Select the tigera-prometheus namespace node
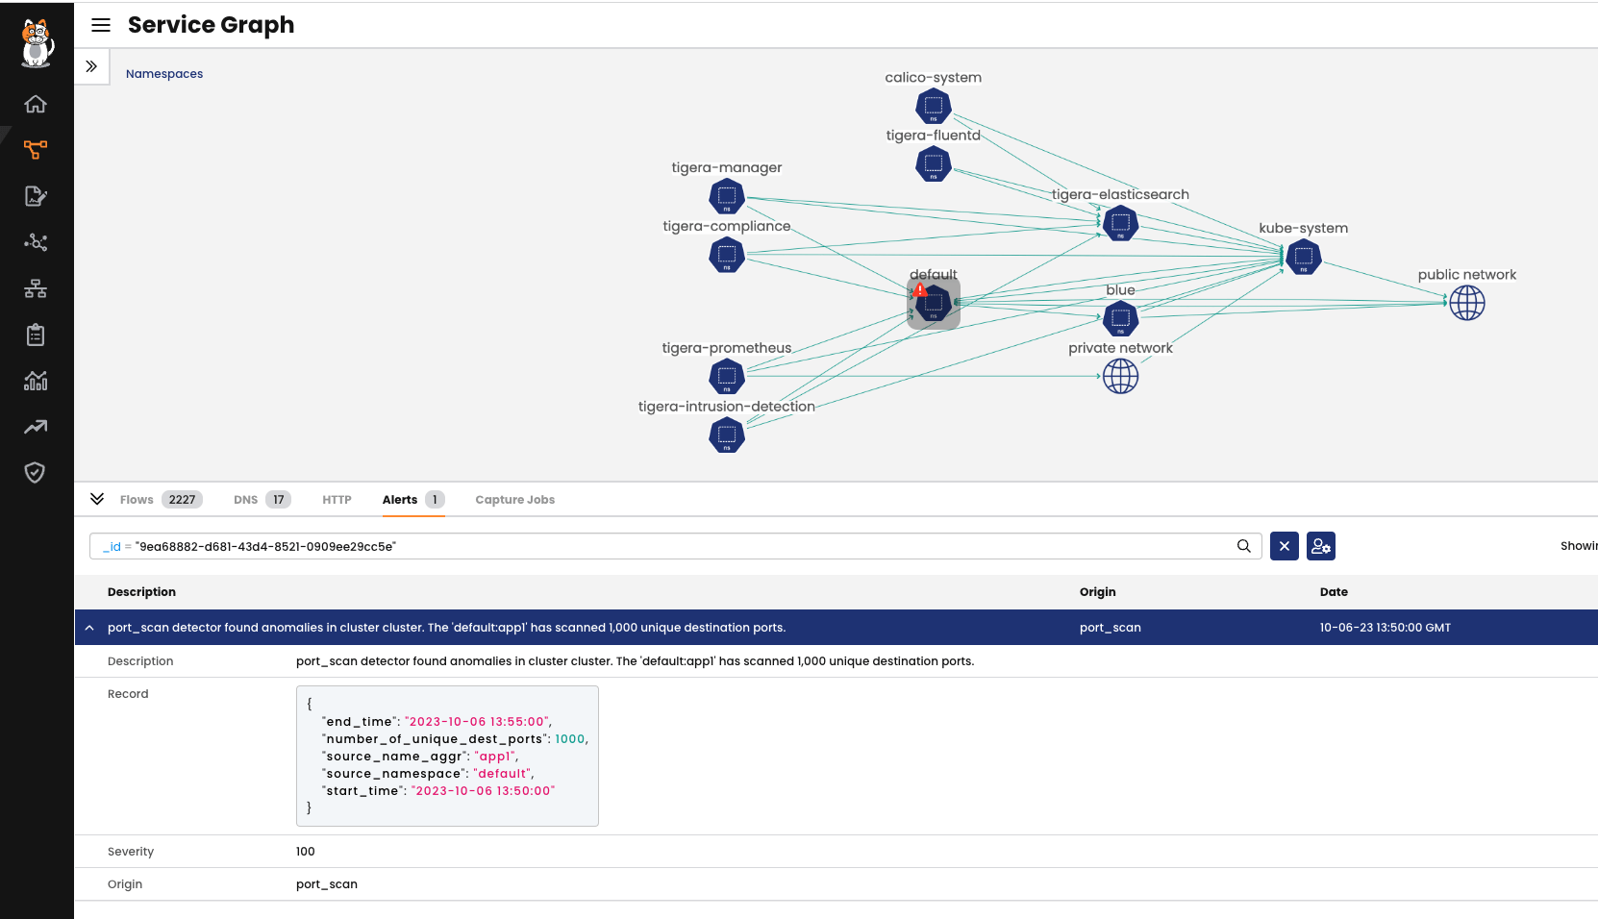1598x919 pixels. (x=727, y=376)
